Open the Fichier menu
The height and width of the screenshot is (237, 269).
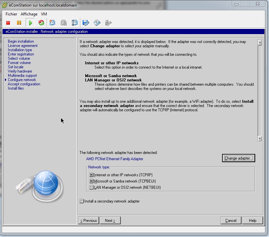point(11,14)
